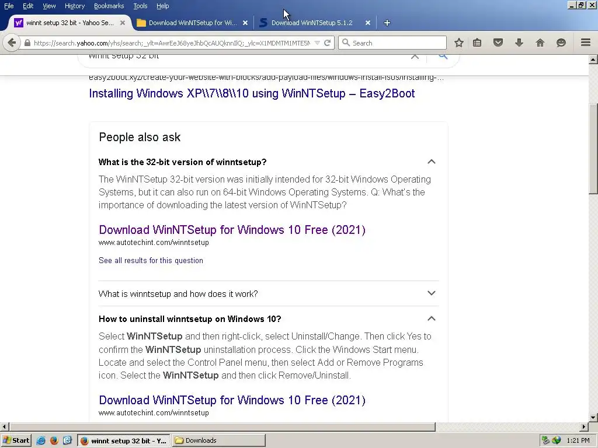Open the Windows Start menu
Image resolution: width=598 pixels, height=448 pixels.
coord(16,440)
